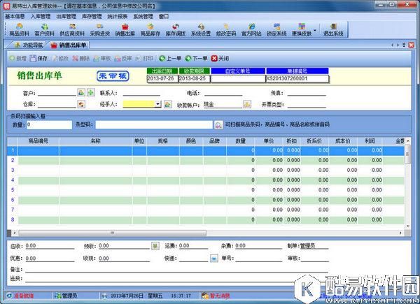The width and height of the screenshot is (420, 304).
Task: Open the 窗口 menu
Action: pyautogui.click(x=164, y=16)
